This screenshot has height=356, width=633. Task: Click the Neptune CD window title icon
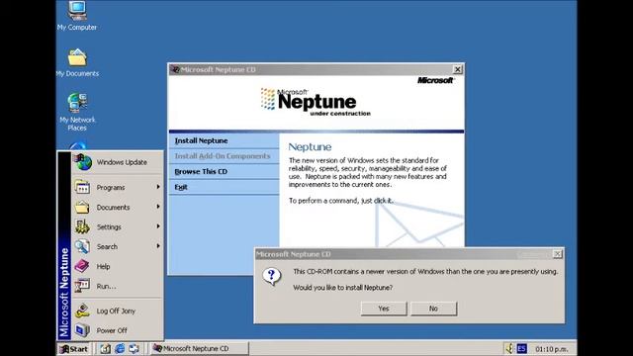(x=175, y=69)
